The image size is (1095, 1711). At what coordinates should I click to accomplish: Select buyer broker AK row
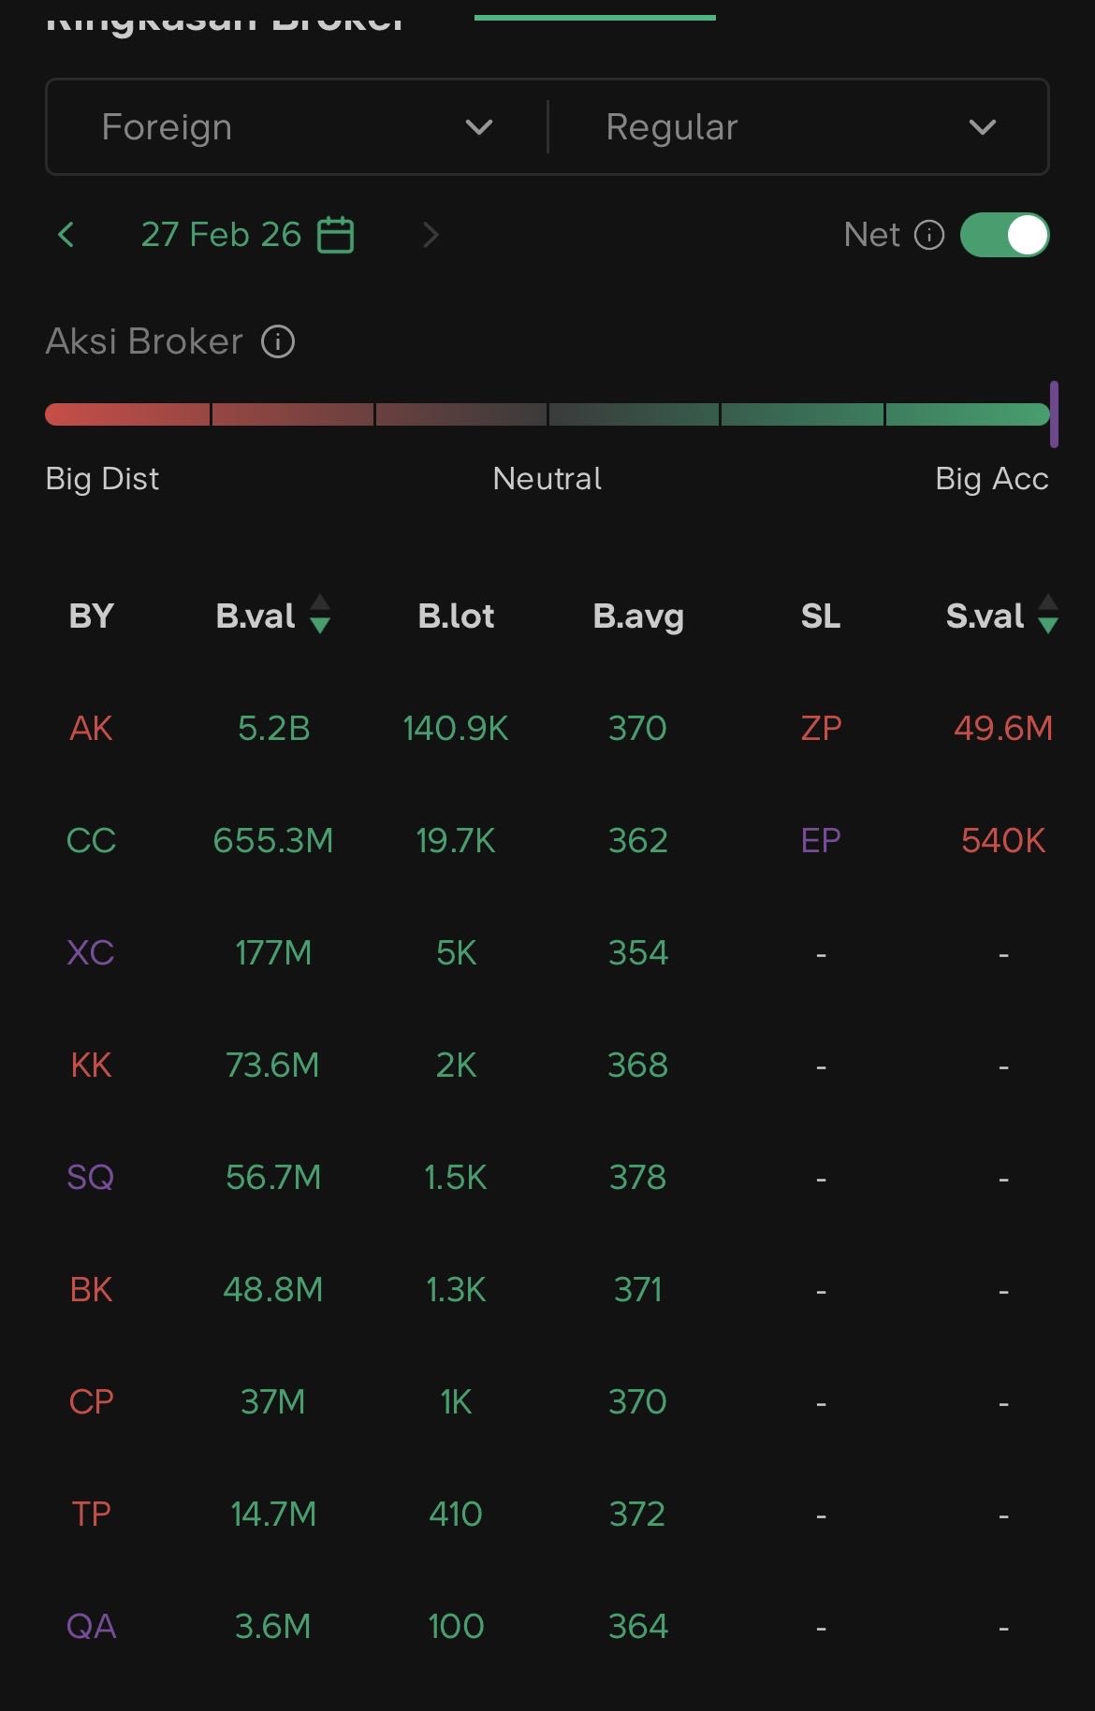tap(91, 728)
